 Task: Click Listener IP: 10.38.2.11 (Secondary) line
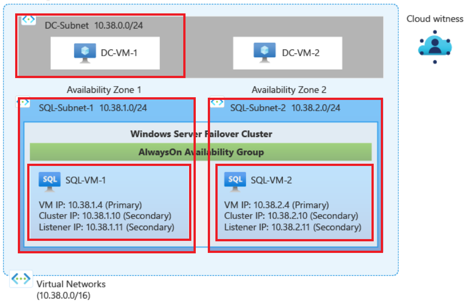(x=293, y=227)
